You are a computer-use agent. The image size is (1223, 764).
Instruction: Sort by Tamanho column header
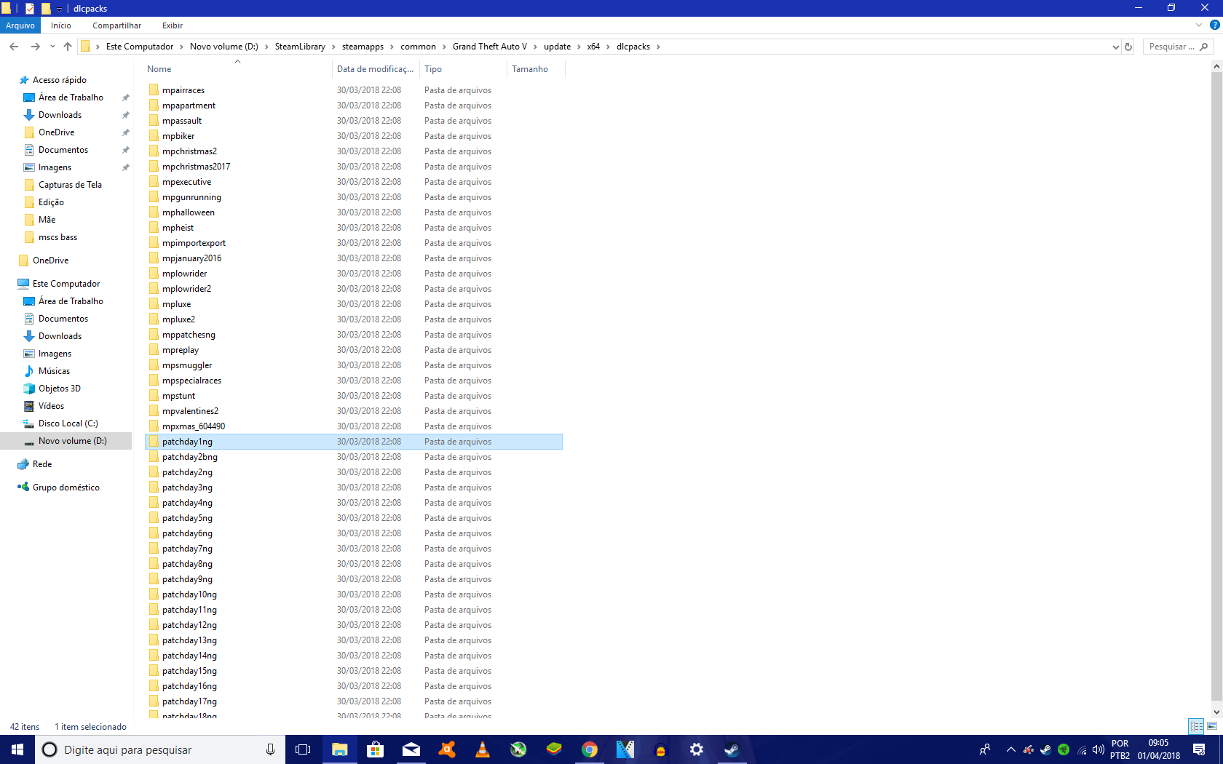coord(530,69)
